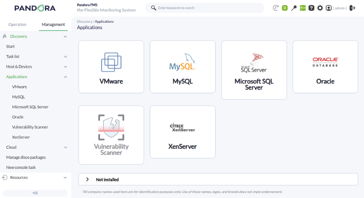This screenshot has width=364, height=198.
Task: Open the MySQL card title
Action: tap(183, 81)
